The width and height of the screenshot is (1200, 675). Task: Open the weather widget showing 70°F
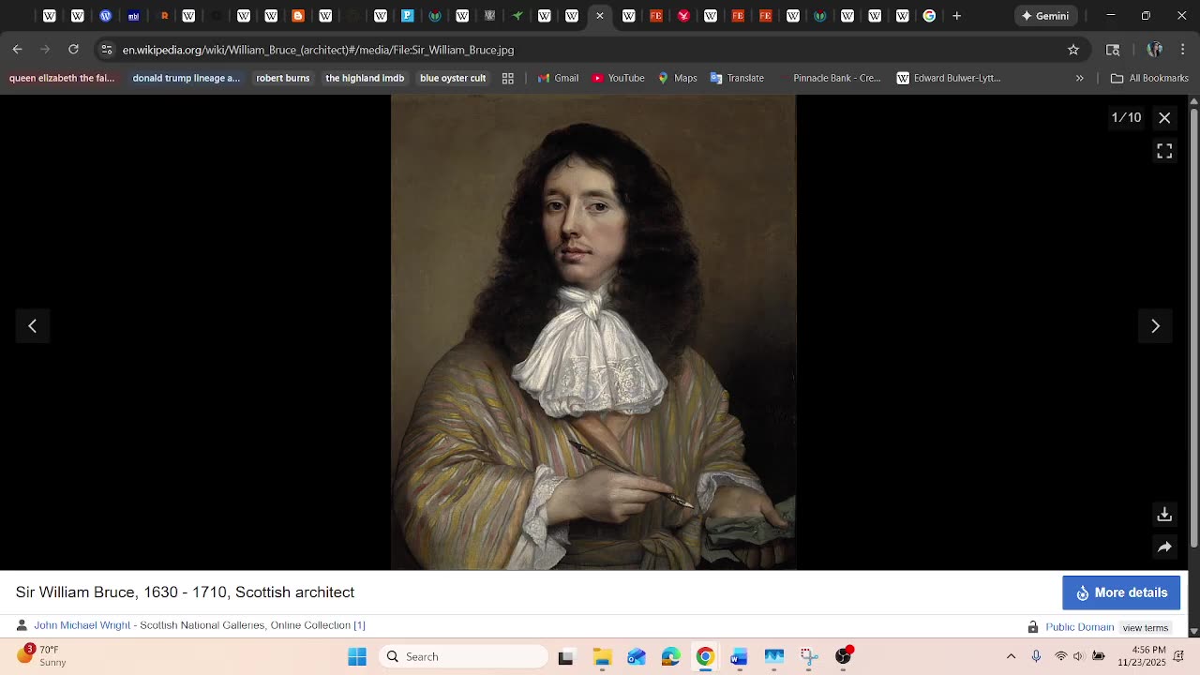click(x=42, y=656)
